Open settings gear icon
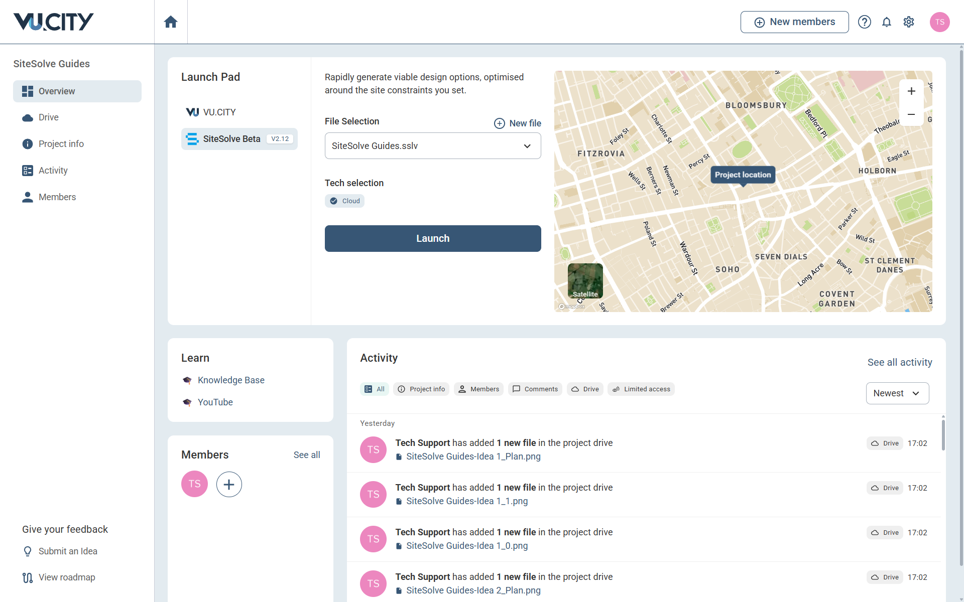 click(909, 22)
